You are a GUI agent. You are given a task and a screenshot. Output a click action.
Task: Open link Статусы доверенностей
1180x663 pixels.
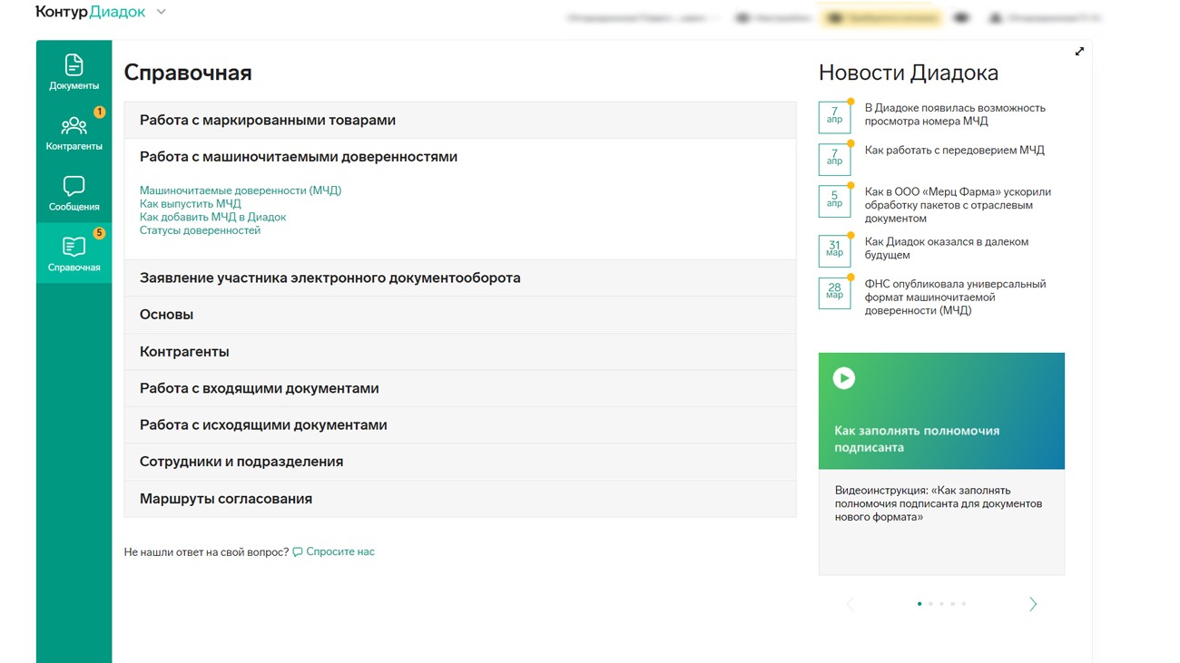(x=200, y=230)
